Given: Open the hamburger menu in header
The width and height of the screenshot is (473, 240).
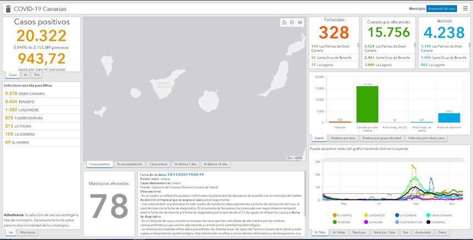Looking at the screenshot, I should click(x=465, y=9).
